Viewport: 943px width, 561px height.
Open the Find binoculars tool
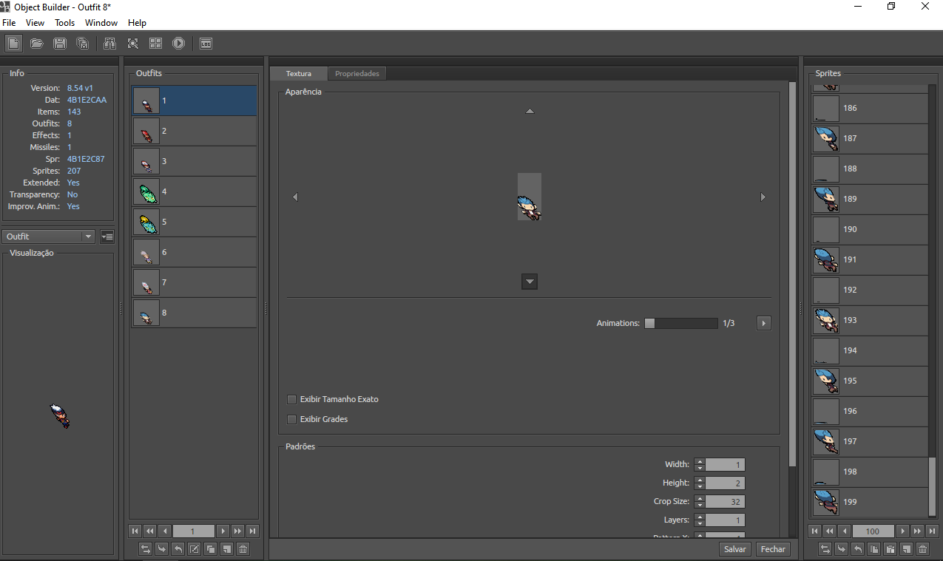(110, 44)
